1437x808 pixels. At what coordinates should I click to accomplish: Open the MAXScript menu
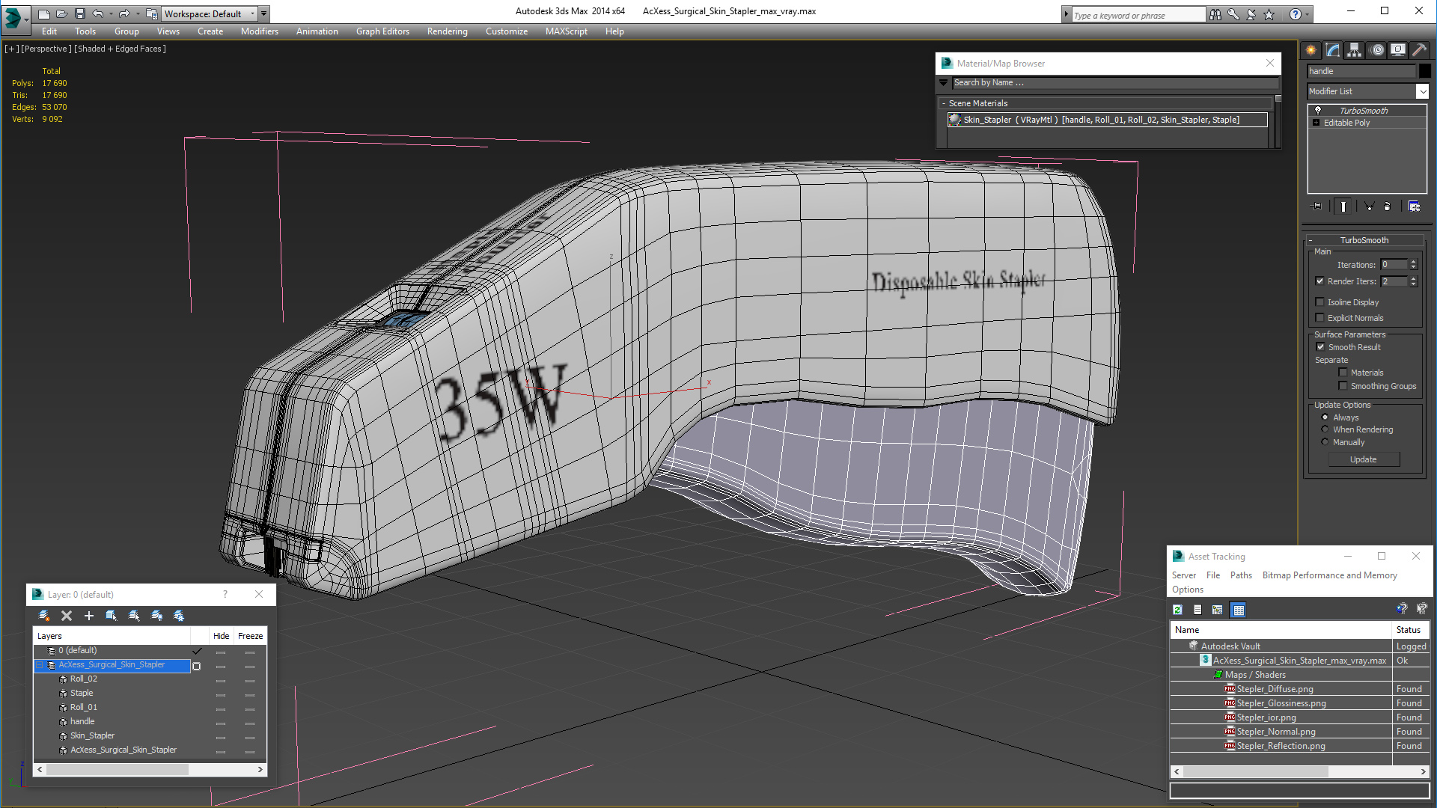tap(567, 31)
